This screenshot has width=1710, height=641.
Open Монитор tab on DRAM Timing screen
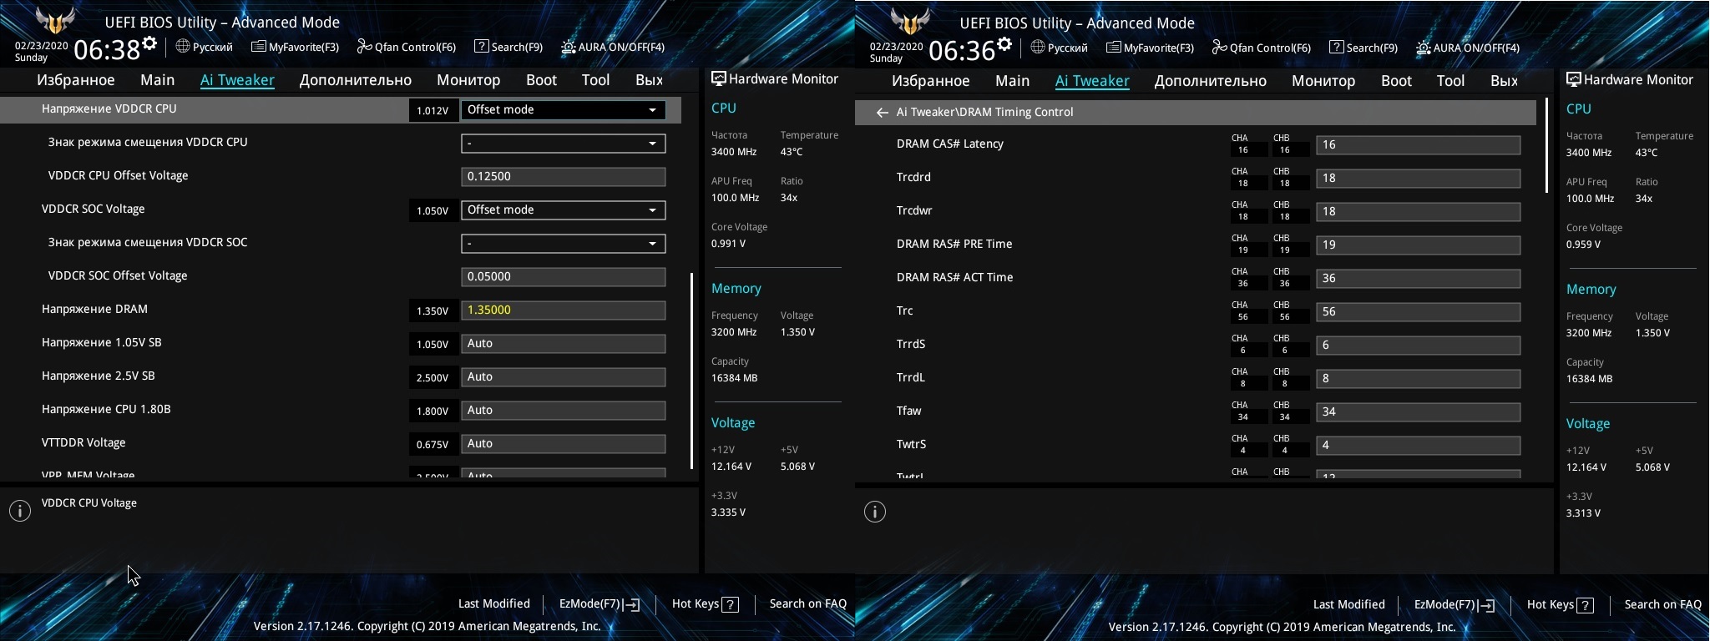click(x=1323, y=81)
